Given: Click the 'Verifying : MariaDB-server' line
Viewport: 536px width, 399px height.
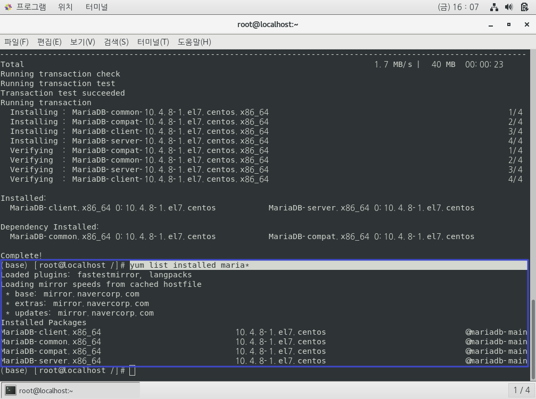Looking at the screenshot, I should (139, 169).
